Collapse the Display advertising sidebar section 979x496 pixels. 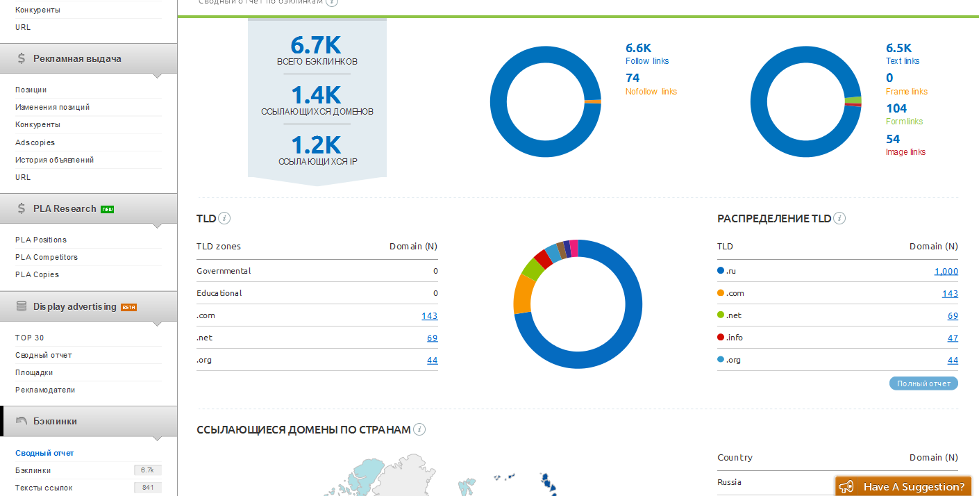75,306
